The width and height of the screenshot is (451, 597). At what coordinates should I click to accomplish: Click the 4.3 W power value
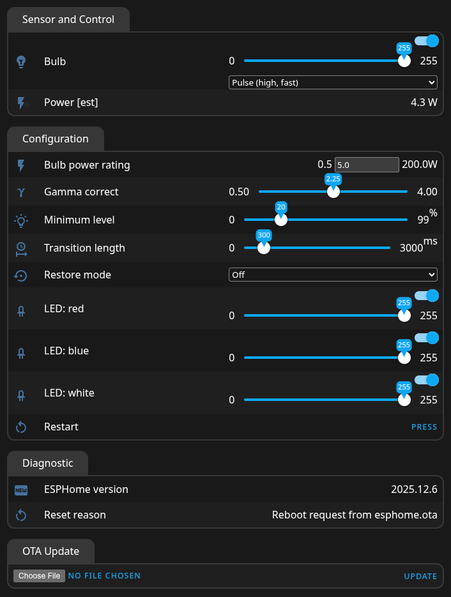click(x=424, y=102)
